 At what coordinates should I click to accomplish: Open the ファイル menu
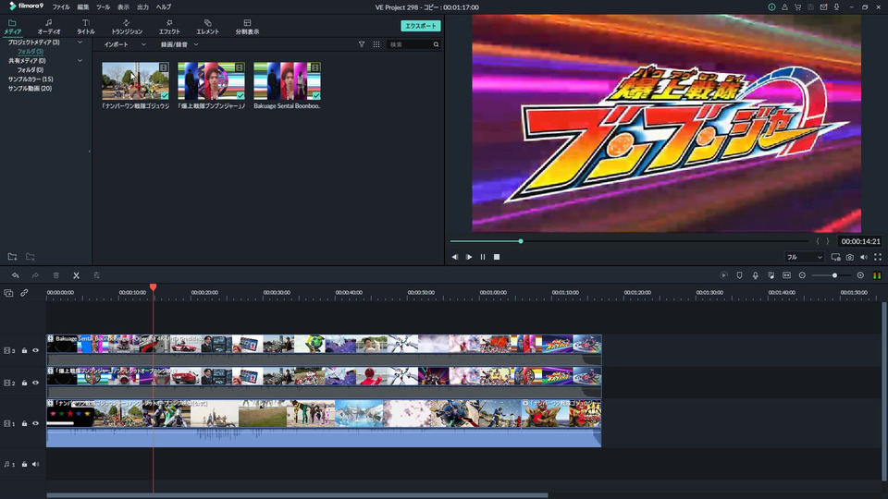coord(61,7)
